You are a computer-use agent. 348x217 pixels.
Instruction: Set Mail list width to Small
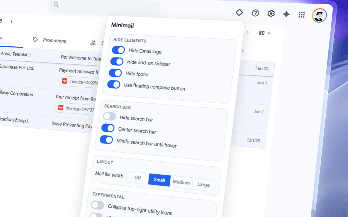[160, 180]
